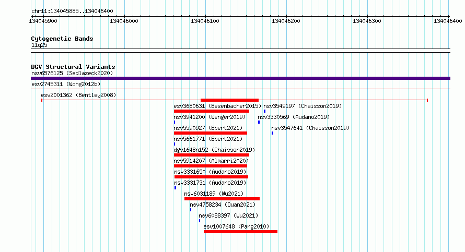Click the red bar under nsv6031189
Screen dimensions: 465x252
coord(222,199)
